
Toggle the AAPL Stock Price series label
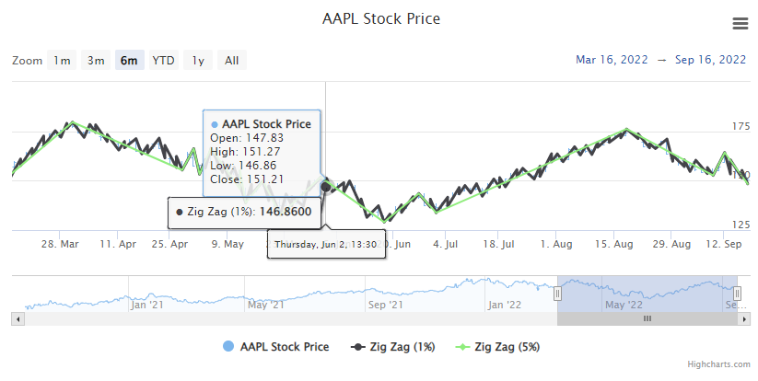point(285,347)
